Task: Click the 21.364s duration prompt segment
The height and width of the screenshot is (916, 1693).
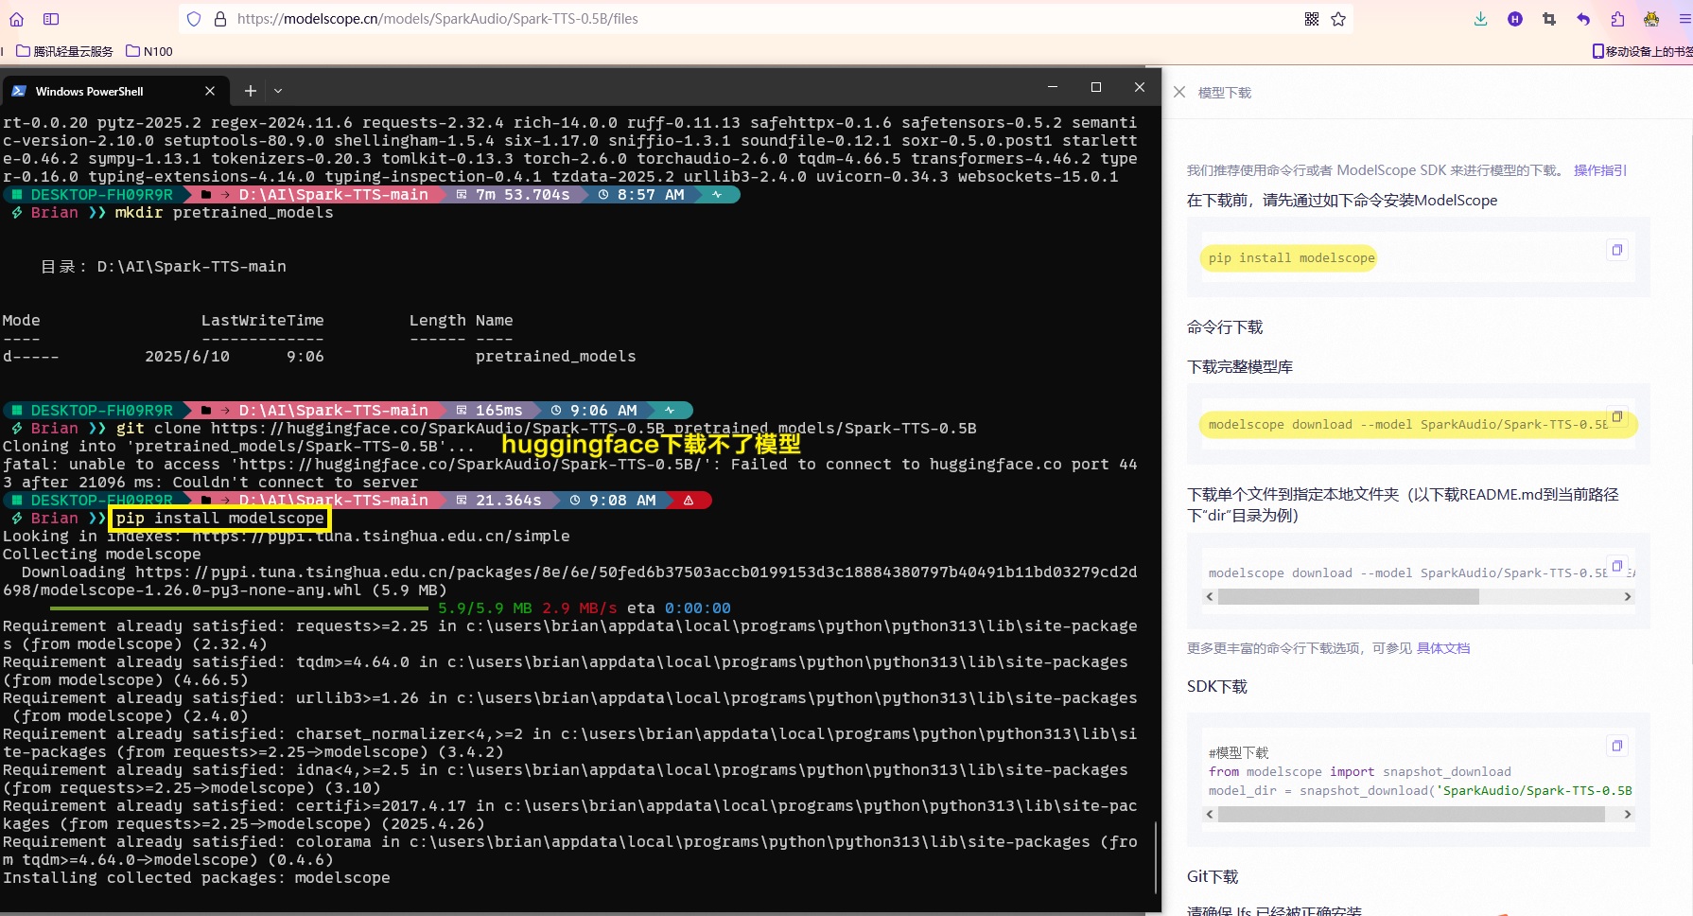Action: click(498, 501)
